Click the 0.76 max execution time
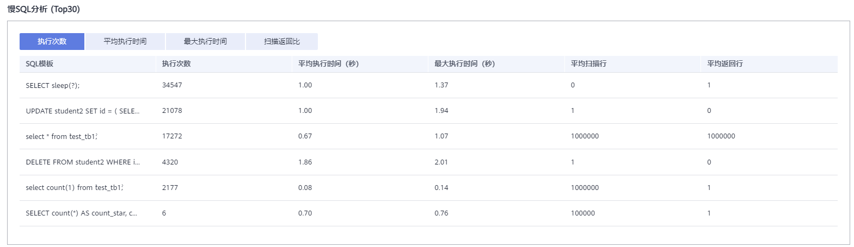 (x=441, y=213)
